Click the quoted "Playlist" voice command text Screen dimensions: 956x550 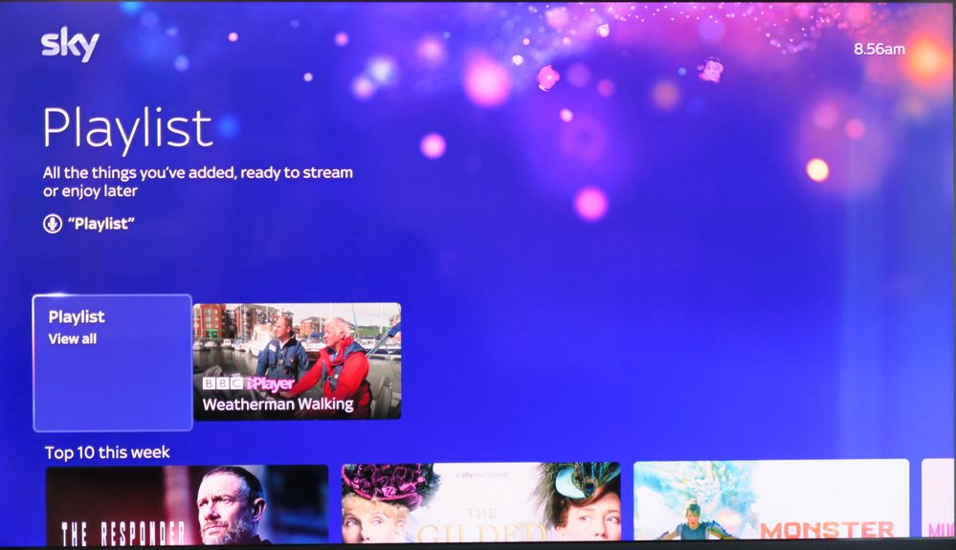click(x=100, y=224)
